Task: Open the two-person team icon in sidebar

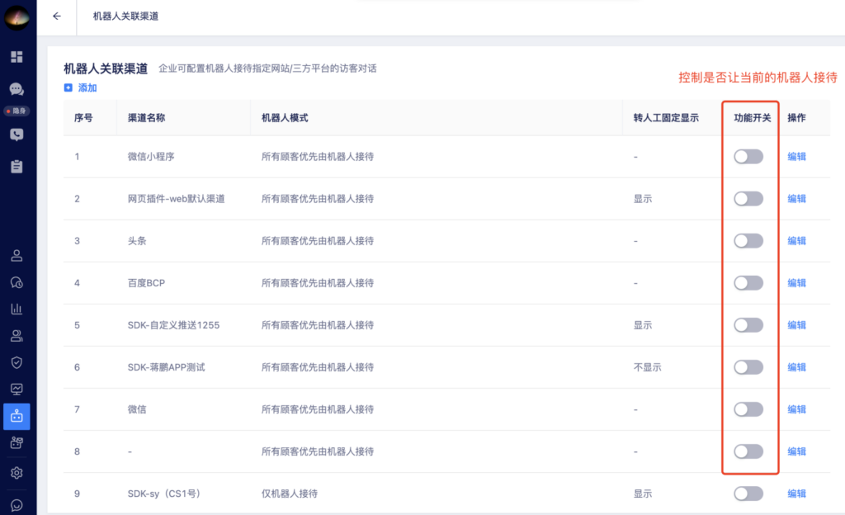Action: [17, 336]
